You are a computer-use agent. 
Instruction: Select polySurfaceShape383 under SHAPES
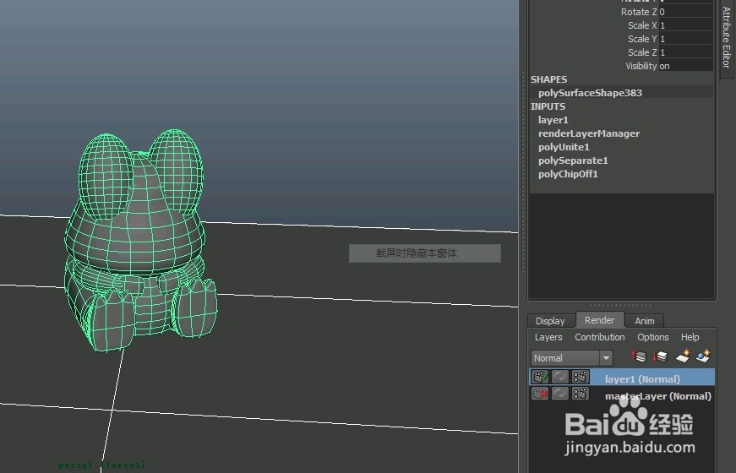[x=590, y=93]
